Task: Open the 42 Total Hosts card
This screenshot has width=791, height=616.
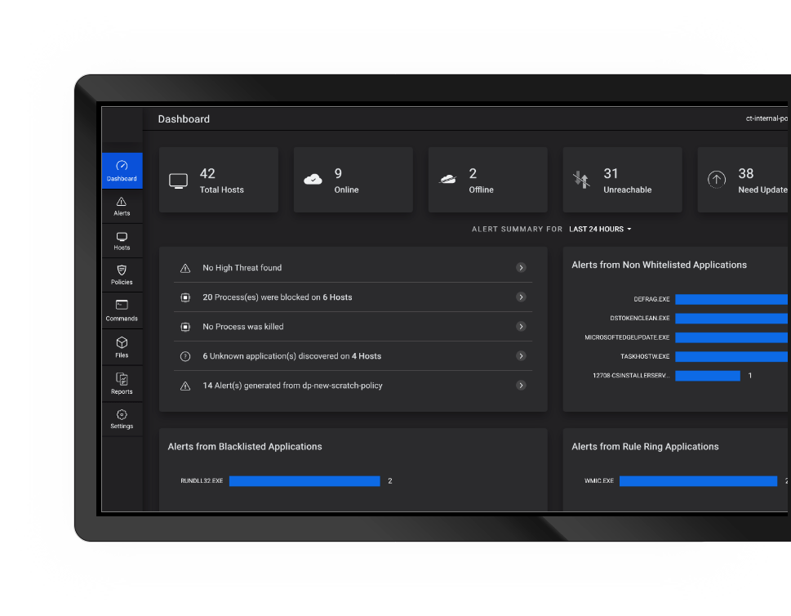Action: click(x=218, y=180)
